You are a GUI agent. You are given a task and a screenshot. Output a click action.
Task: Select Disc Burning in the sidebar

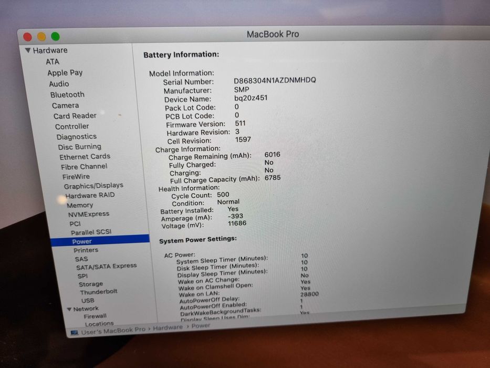pos(79,147)
